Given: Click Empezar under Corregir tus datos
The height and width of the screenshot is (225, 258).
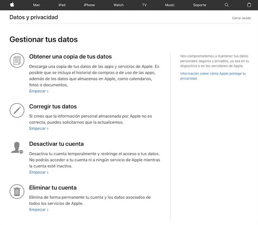Looking at the screenshot, I should click(39, 128).
